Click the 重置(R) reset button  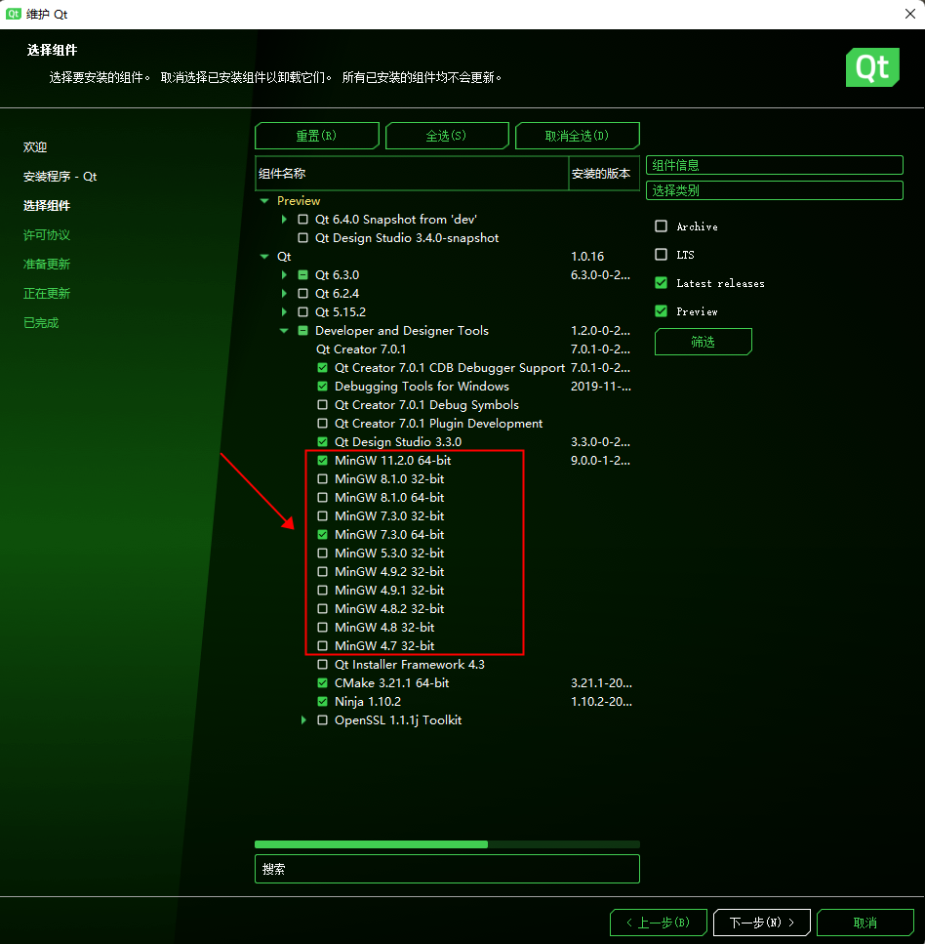pos(316,136)
